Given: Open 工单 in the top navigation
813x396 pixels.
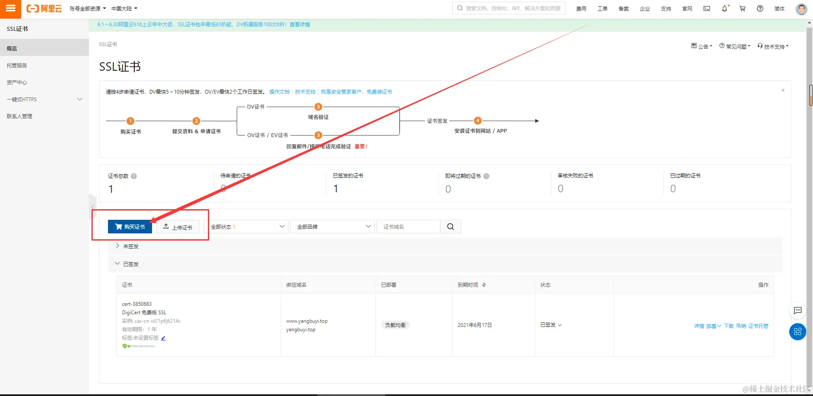Looking at the screenshot, I should tap(603, 8).
